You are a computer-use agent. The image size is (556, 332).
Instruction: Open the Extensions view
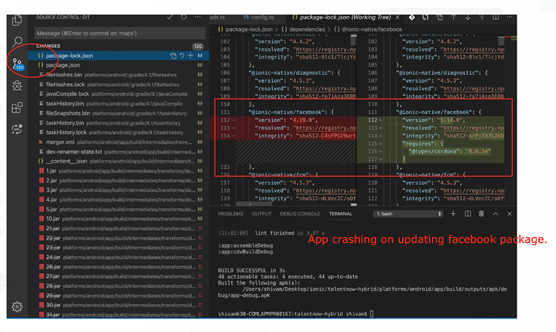[17, 108]
